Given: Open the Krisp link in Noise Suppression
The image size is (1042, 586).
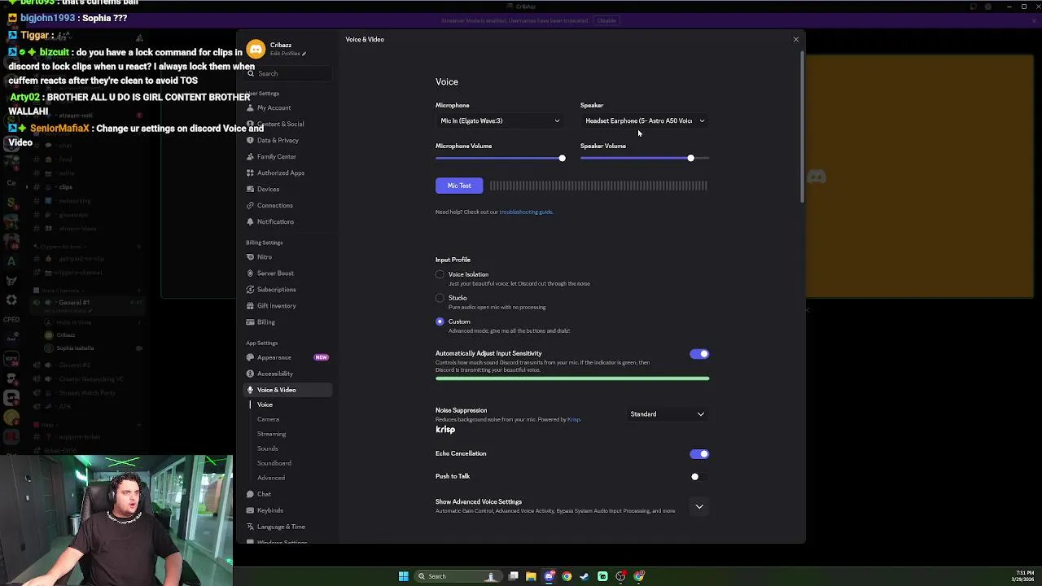Looking at the screenshot, I should tap(573, 420).
